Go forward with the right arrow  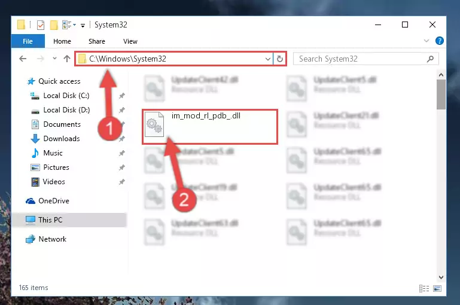coord(40,59)
